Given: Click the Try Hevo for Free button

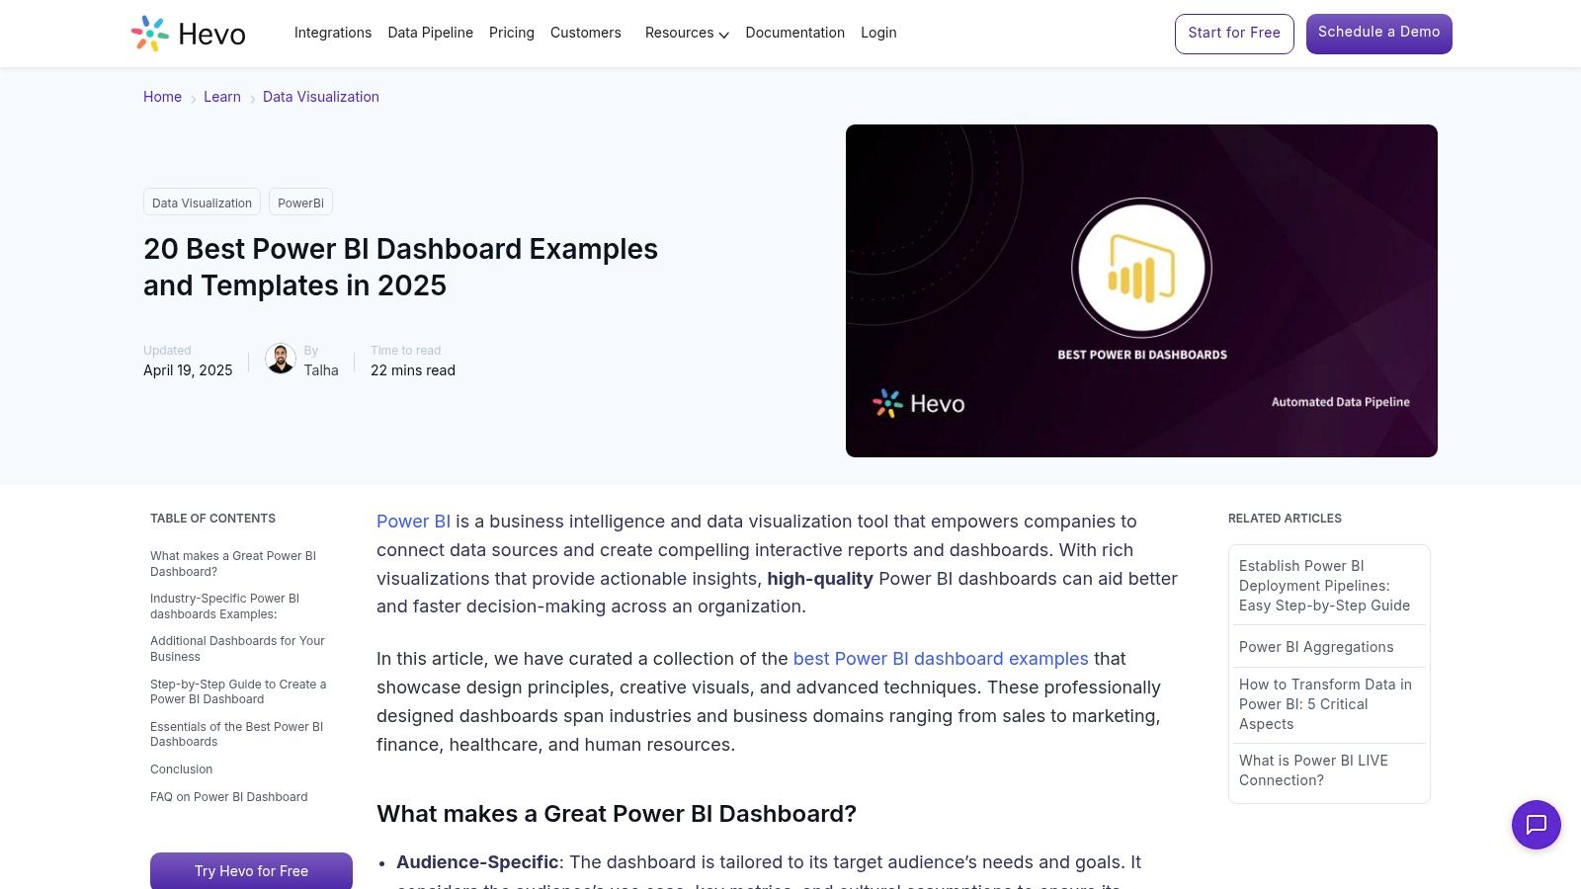Looking at the screenshot, I should 251,870.
